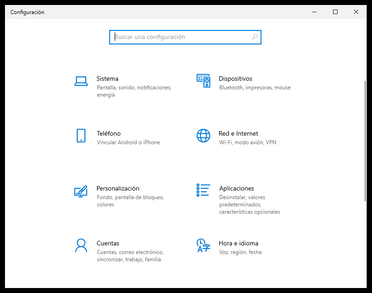The height and width of the screenshot is (293, 372).
Task: Open the Personalización settings title
Action: pos(118,188)
